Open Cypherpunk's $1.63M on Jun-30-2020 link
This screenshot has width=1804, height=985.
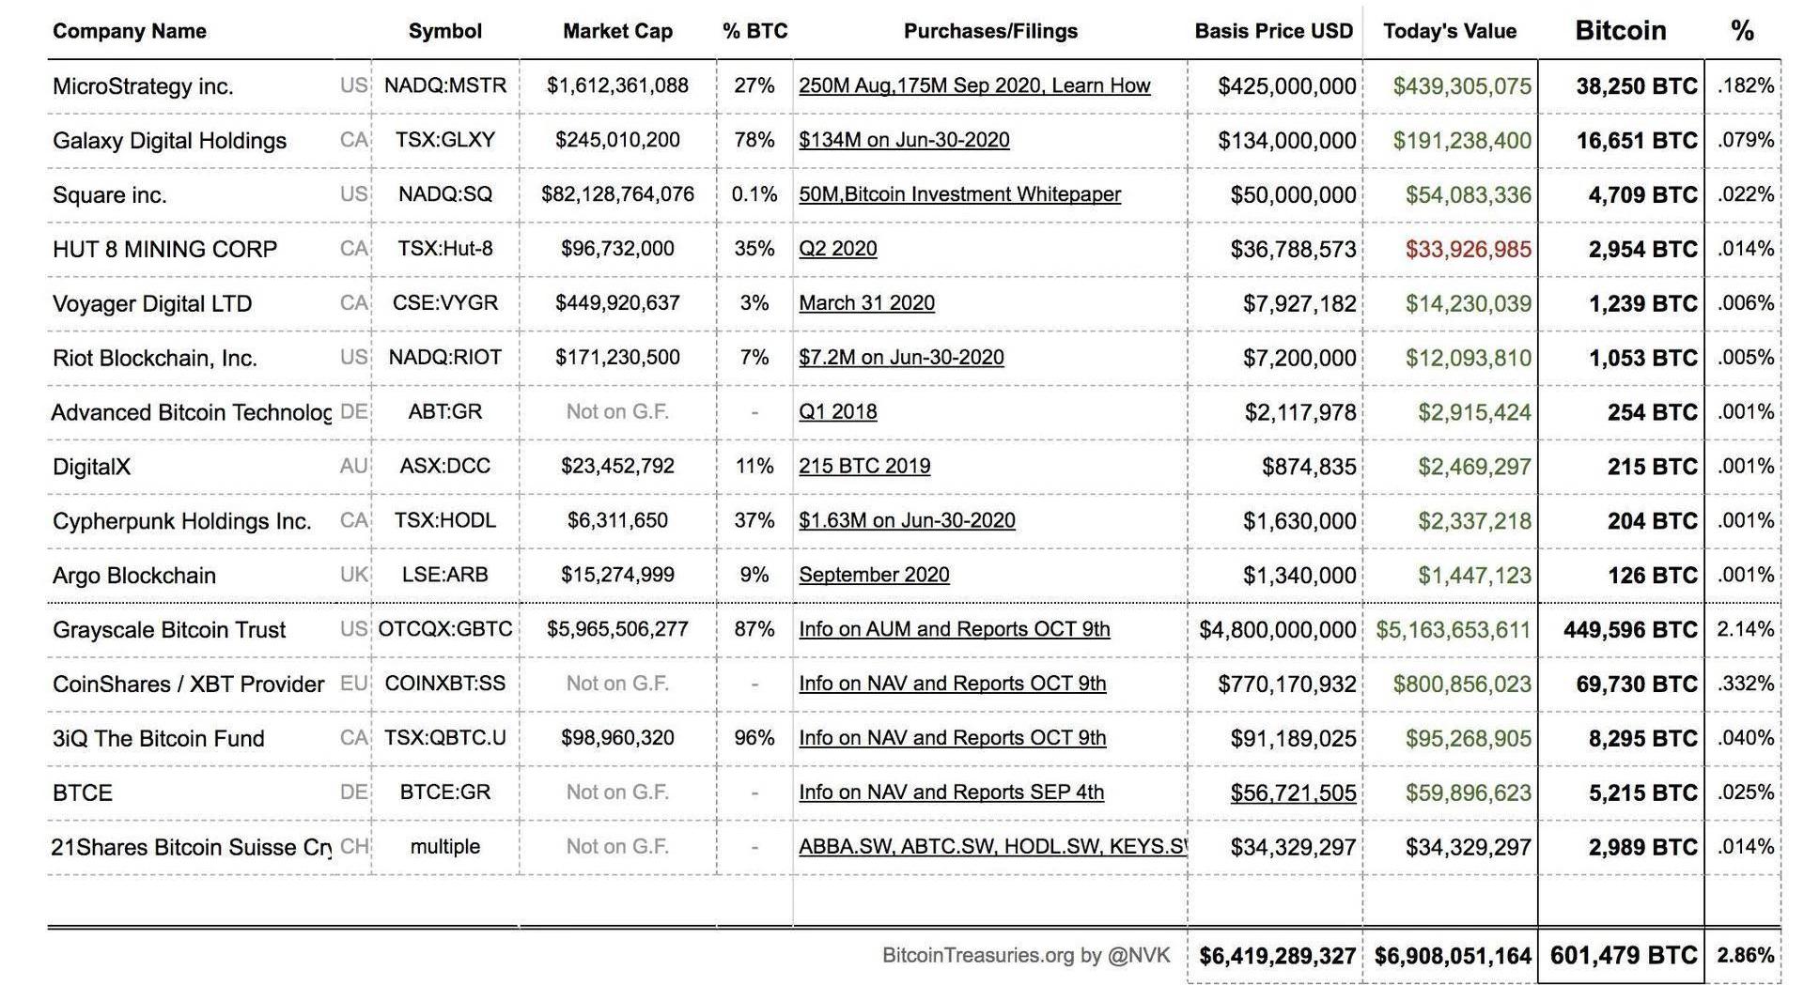coord(907,520)
